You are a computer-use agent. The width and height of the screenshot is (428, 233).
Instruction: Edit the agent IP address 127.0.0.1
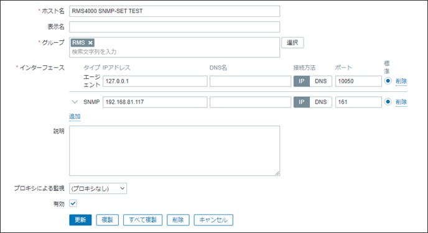pos(155,81)
